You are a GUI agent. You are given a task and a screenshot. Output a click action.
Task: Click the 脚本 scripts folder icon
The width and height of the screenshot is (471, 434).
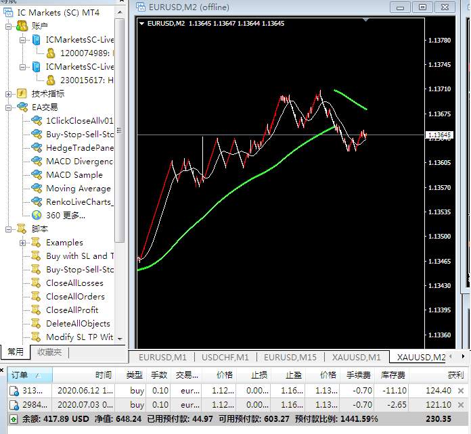pyautogui.click(x=22, y=228)
